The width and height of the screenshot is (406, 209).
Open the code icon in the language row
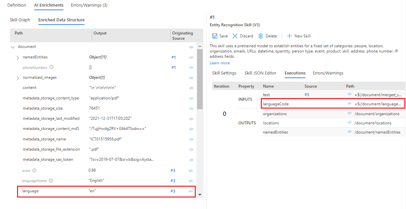[191, 191]
